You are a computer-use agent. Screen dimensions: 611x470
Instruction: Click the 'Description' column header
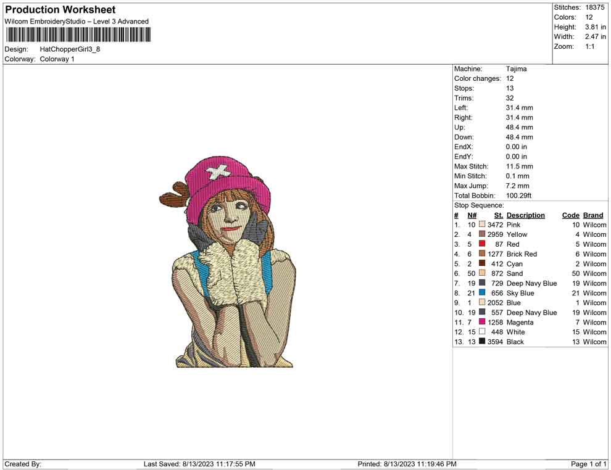(x=526, y=215)
